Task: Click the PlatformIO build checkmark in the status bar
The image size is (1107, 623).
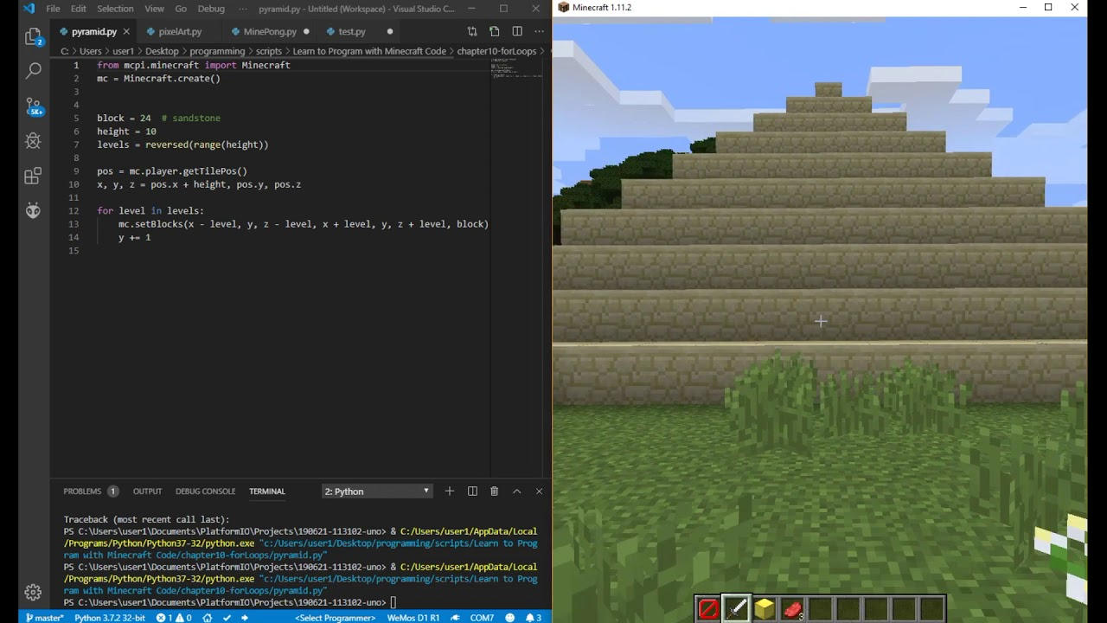Action: (x=227, y=618)
